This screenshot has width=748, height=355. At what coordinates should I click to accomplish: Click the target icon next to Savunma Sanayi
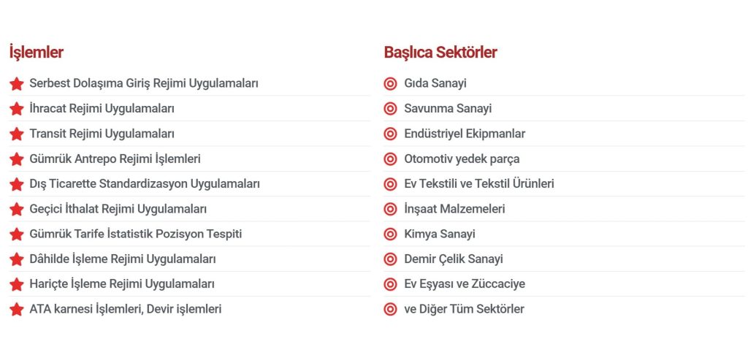point(390,109)
